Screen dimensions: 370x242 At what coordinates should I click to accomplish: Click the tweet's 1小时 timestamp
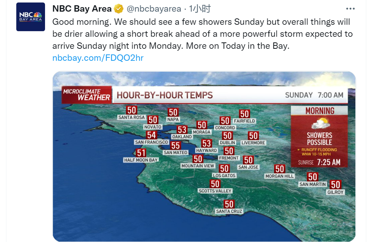(200, 9)
